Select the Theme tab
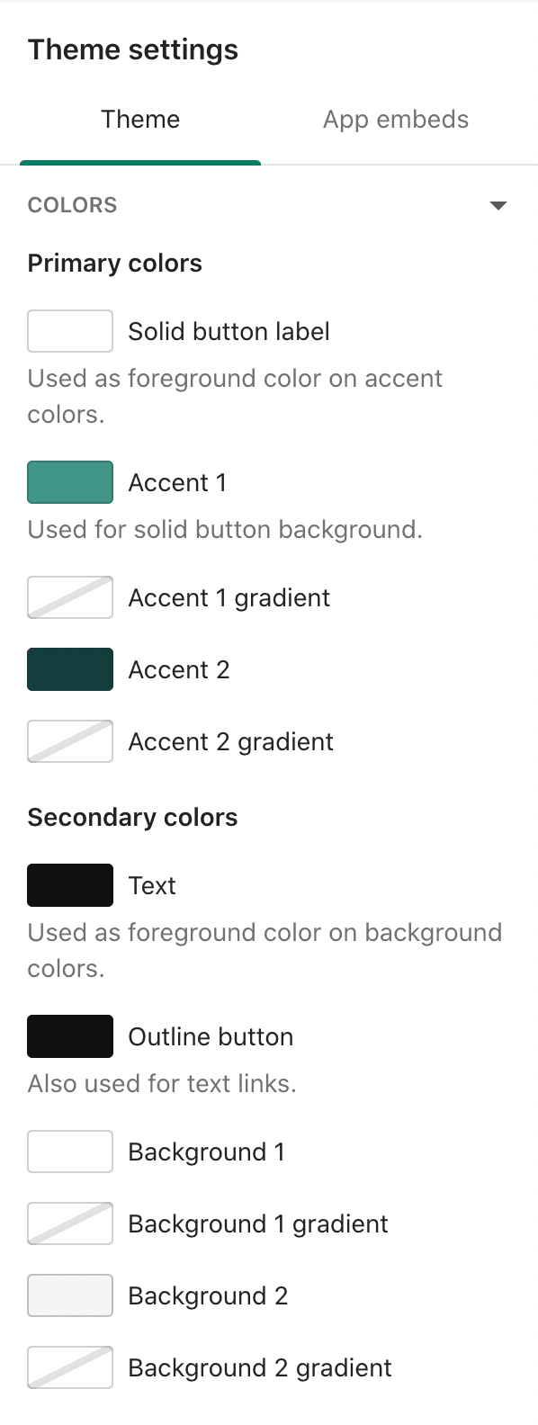Screen dimensions: 538x1425 [140, 120]
